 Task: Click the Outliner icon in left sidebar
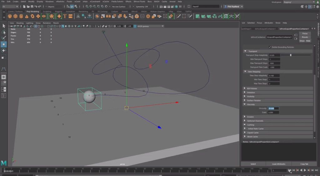point(4,96)
